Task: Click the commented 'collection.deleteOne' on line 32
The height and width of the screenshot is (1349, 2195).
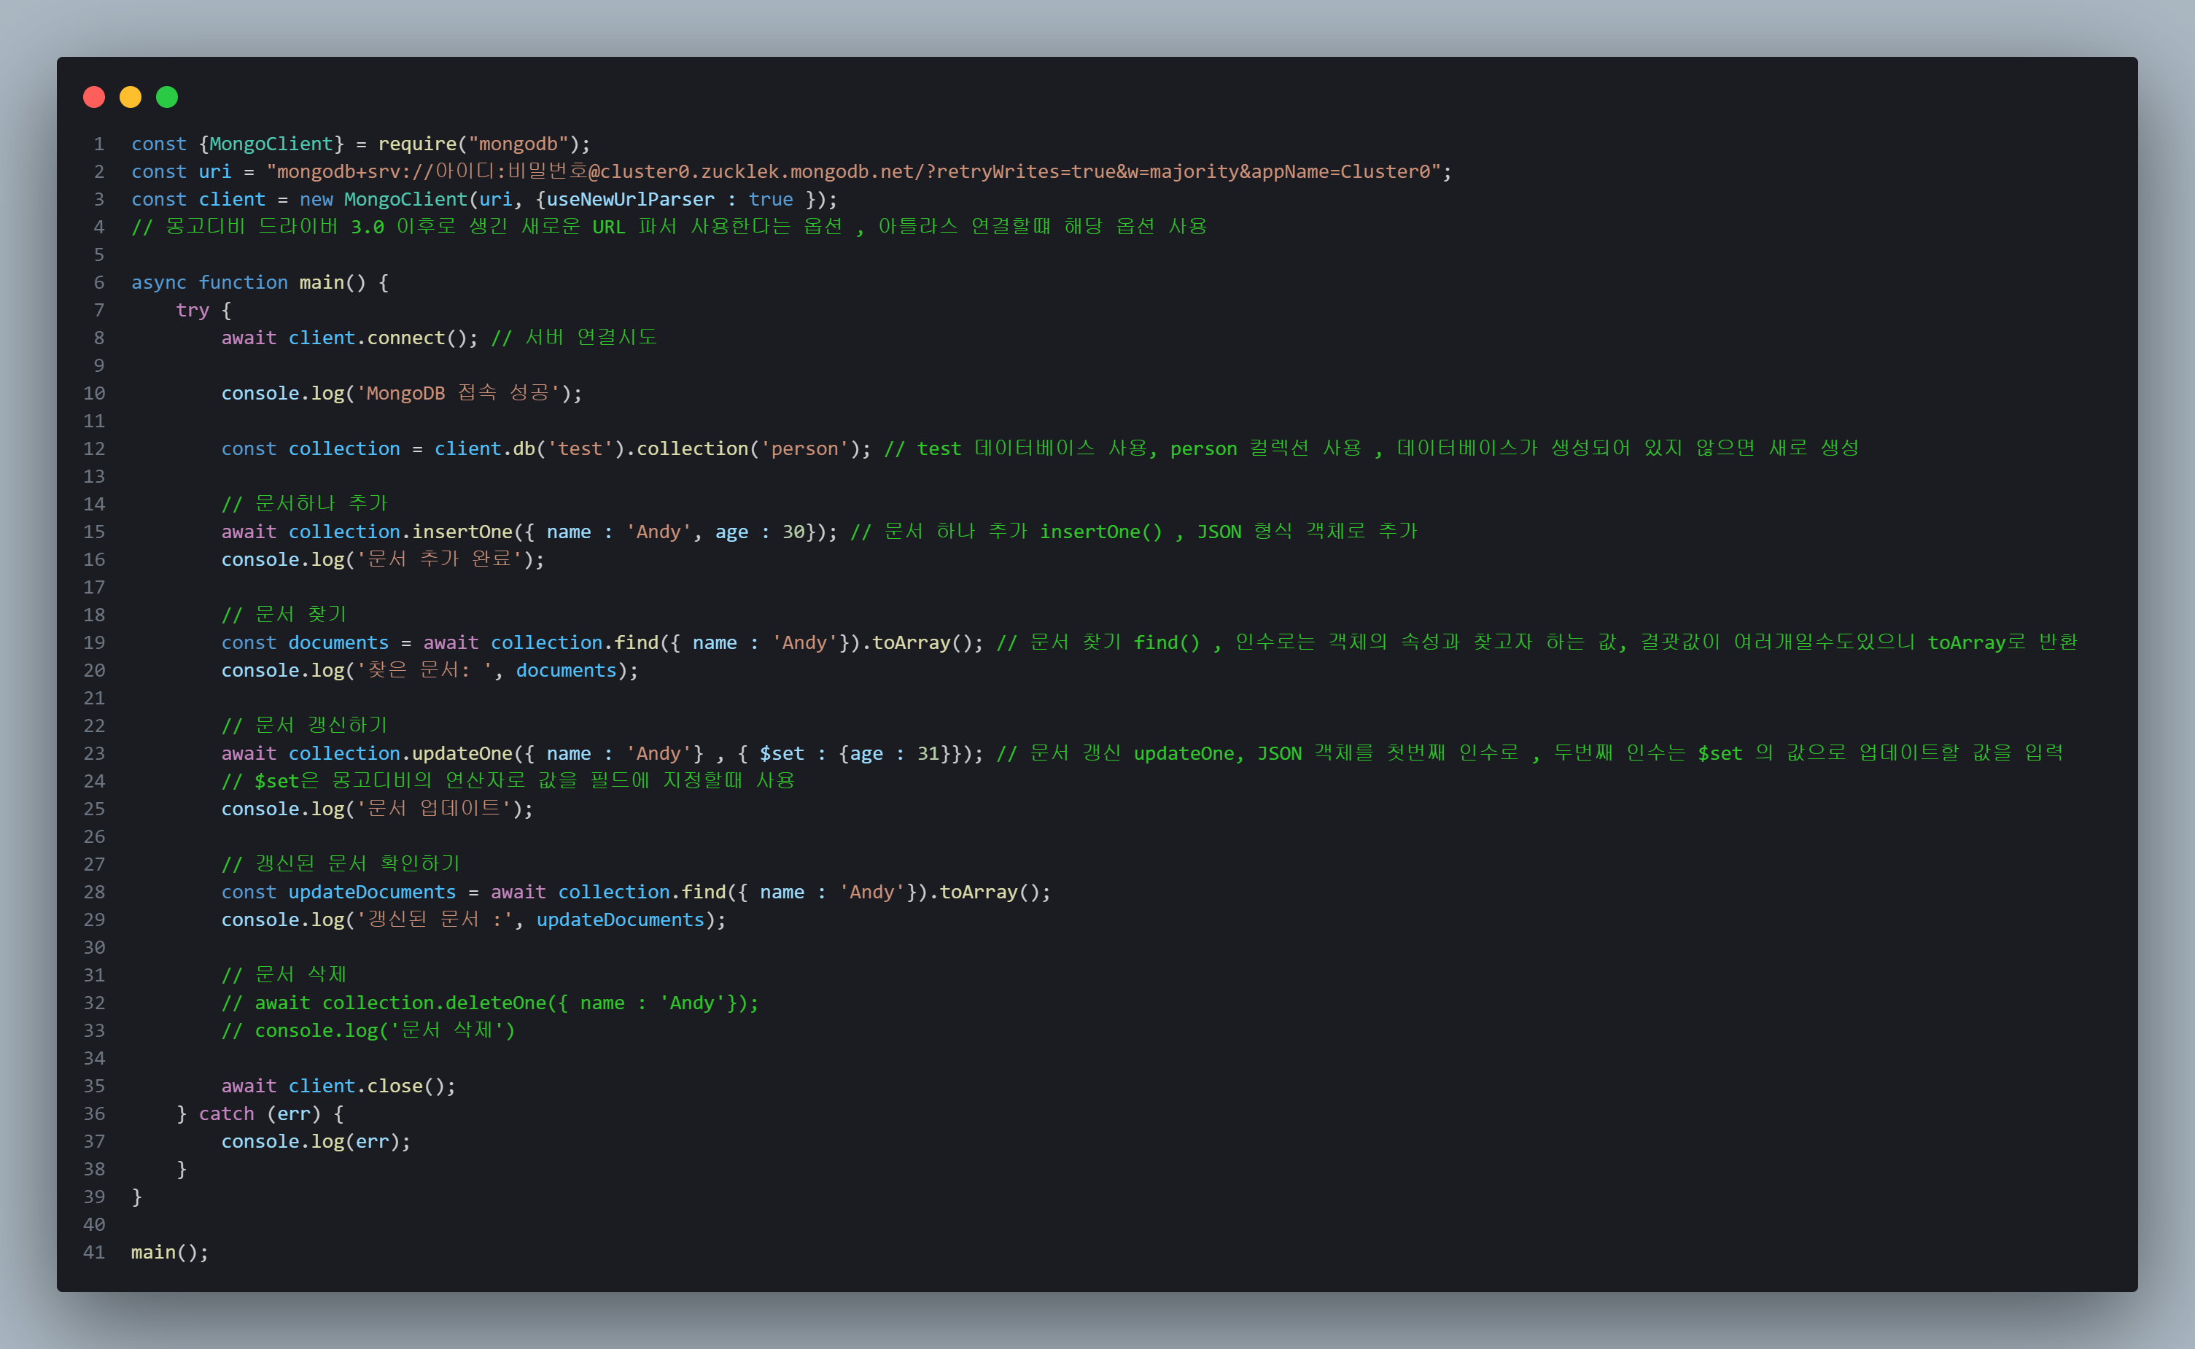Action: coord(434,1002)
